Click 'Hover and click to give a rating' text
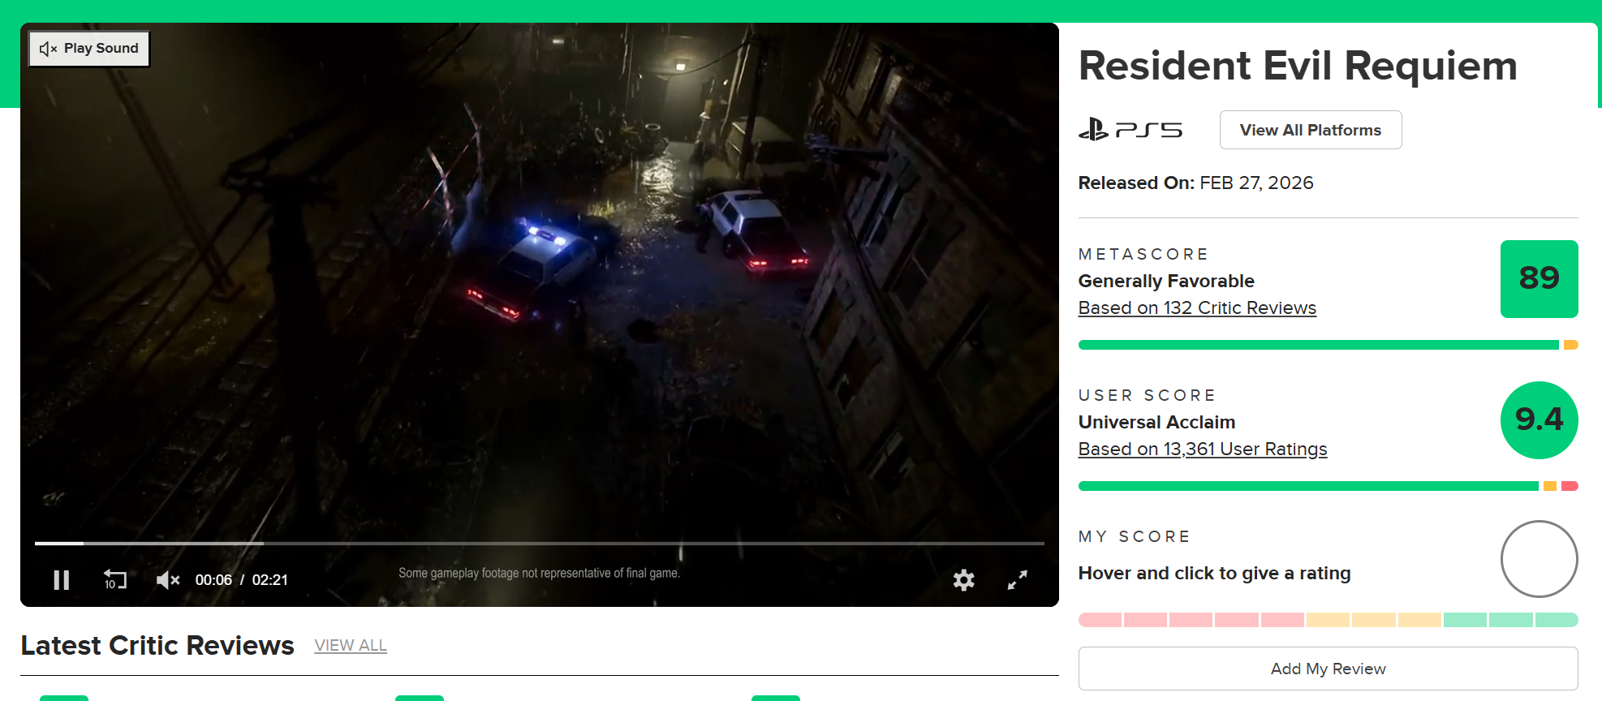 tap(1214, 574)
